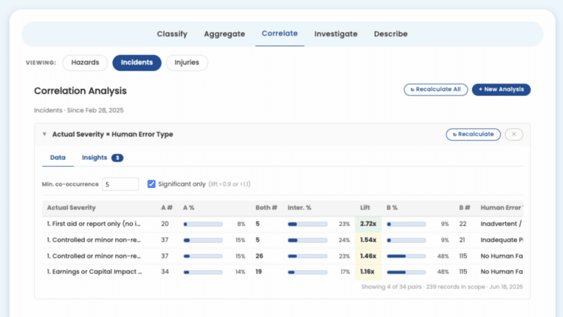Collapse the Actual Severity × Human Error Type panel
Viewport: 563px width, 317px height.
(x=45, y=134)
